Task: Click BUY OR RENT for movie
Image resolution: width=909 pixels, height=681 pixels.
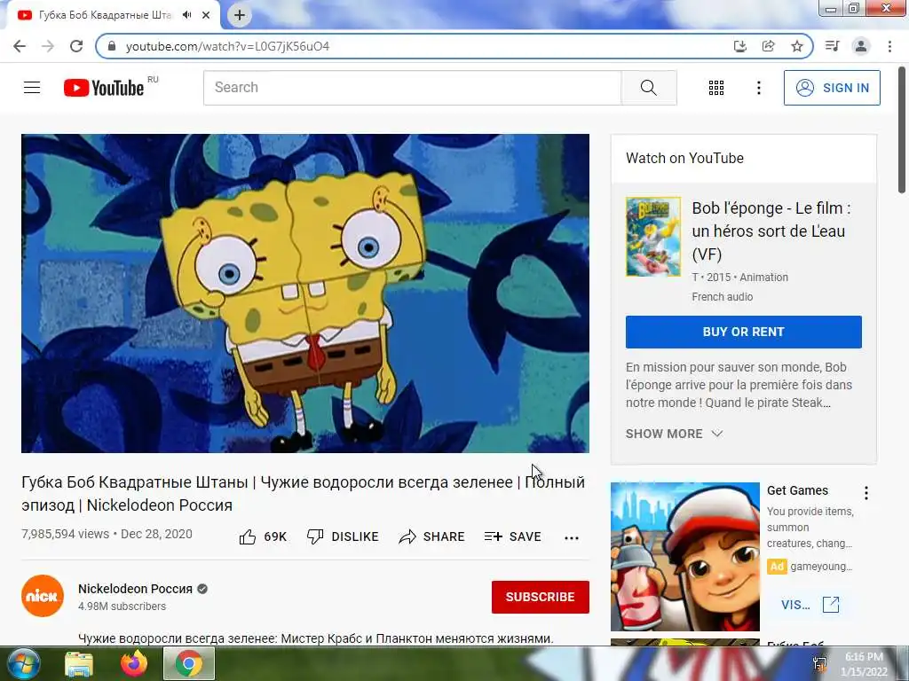Action: click(x=744, y=332)
